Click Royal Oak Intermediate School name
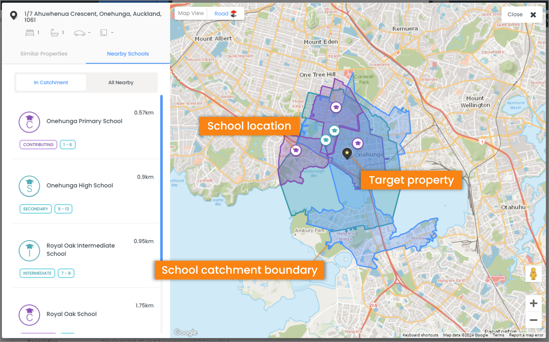The image size is (549, 342). [x=80, y=250]
